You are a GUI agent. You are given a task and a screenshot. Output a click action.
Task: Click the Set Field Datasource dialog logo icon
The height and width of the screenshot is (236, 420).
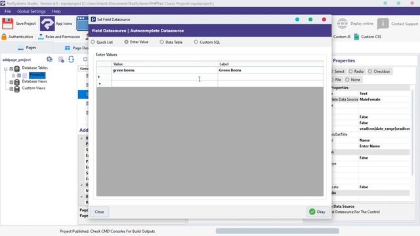click(93, 19)
